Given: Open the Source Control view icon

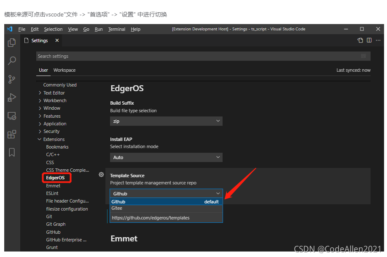Looking at the screenshot, I should click(12, 79).
